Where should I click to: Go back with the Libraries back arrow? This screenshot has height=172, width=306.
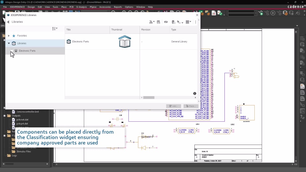(x=8, y=22)
